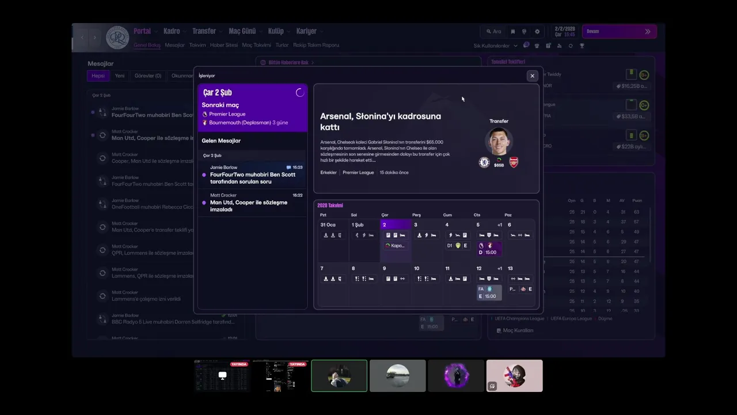Switch to the Maç Takvimi tab
Screen dimensions: 737x415
pyautogui.click(x=256, y=45)
